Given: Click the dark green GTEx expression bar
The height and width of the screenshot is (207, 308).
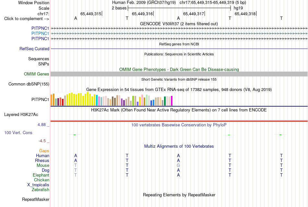Looking at the screenshot, I should tap(165, 101).
